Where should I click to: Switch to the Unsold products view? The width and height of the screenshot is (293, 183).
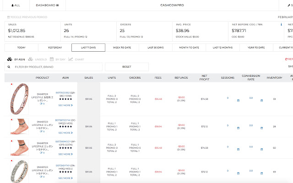[38, 59]
